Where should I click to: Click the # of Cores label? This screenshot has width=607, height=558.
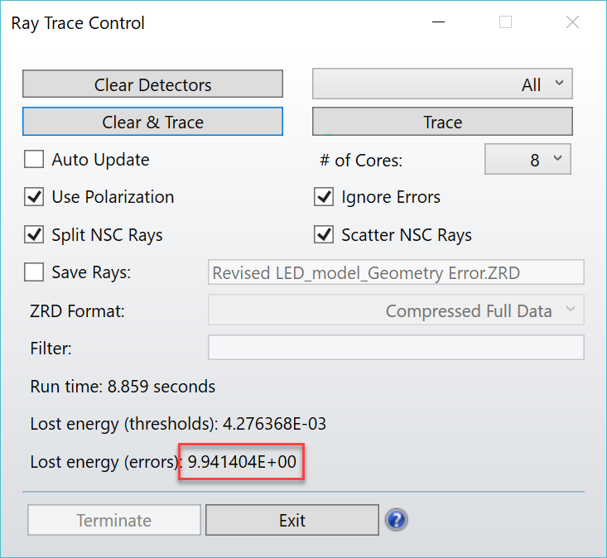coord(361,160)
